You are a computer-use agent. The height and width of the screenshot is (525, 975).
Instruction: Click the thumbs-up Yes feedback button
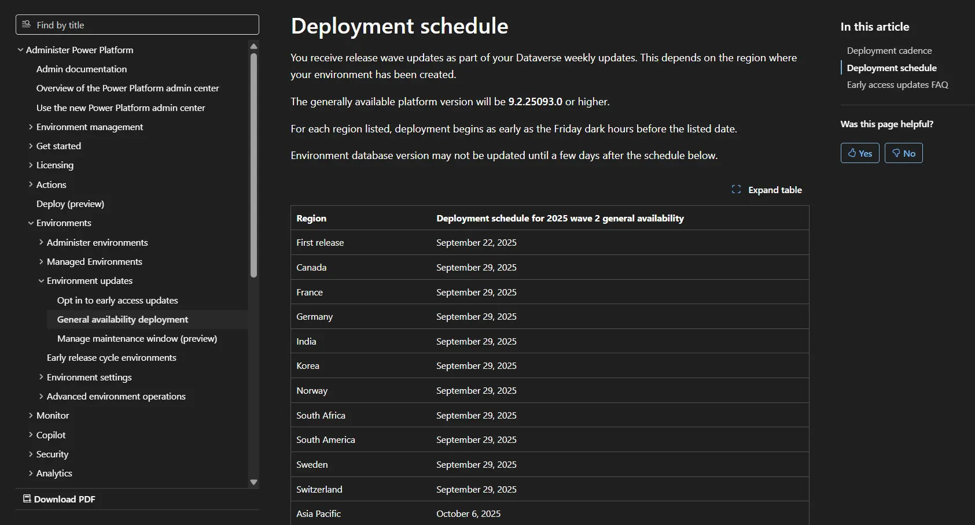click(x=859, y=153)
